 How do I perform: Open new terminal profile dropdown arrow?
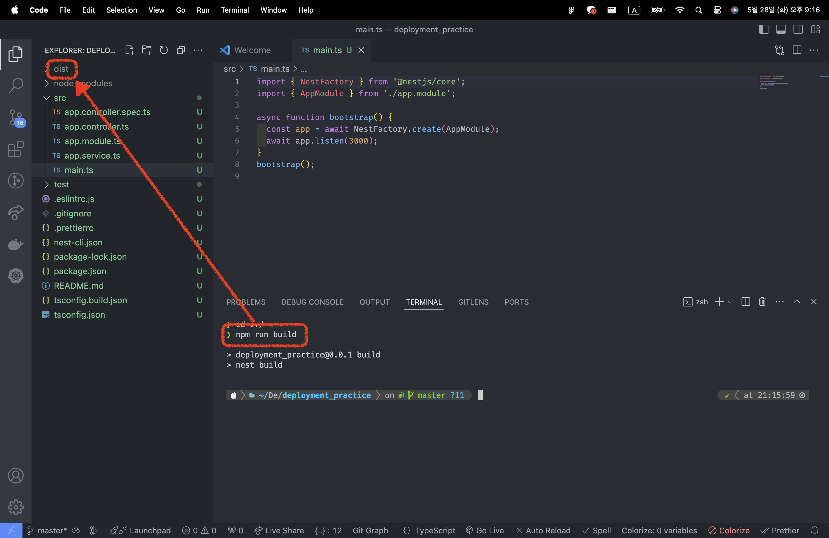click(x=730, y=302)
